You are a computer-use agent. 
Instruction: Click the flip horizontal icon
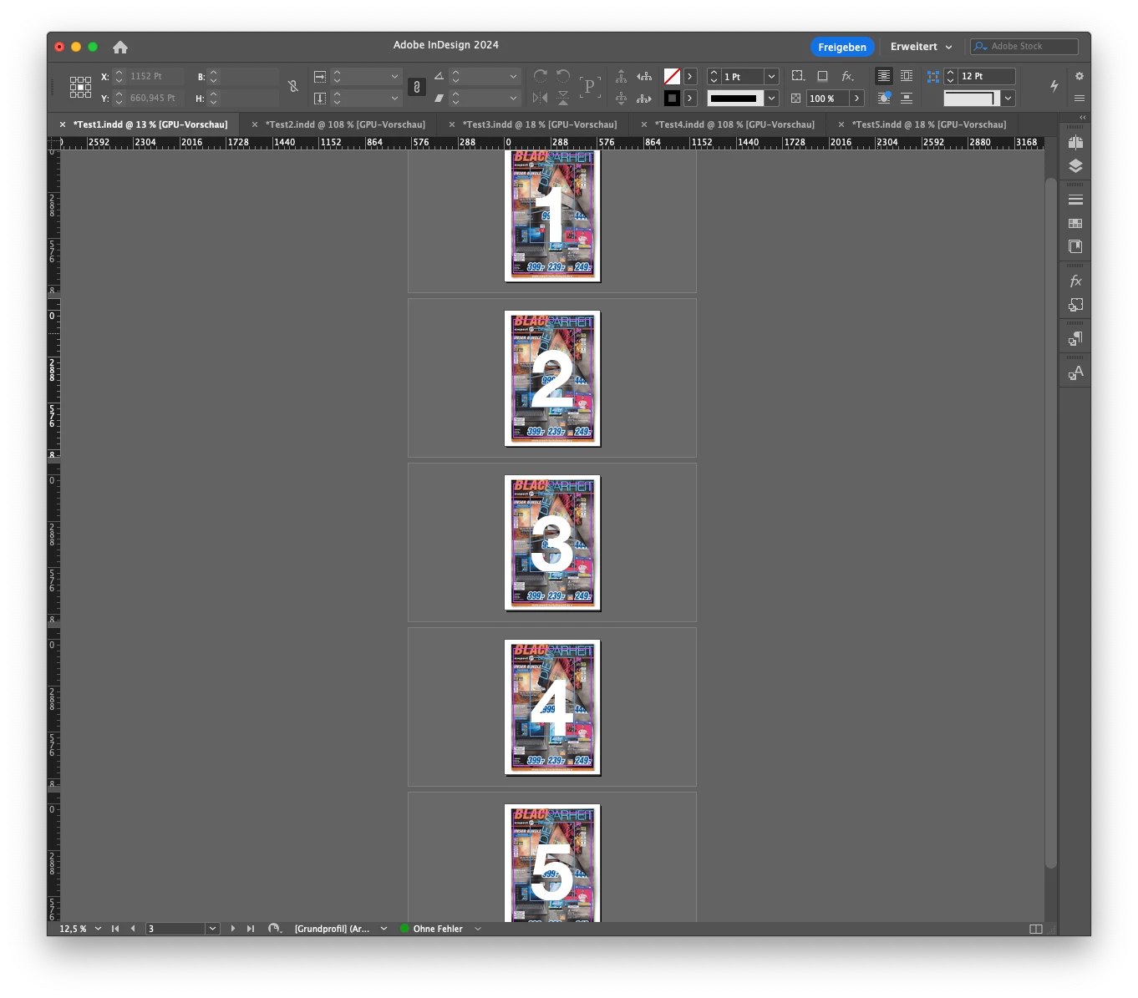(541, 98)
